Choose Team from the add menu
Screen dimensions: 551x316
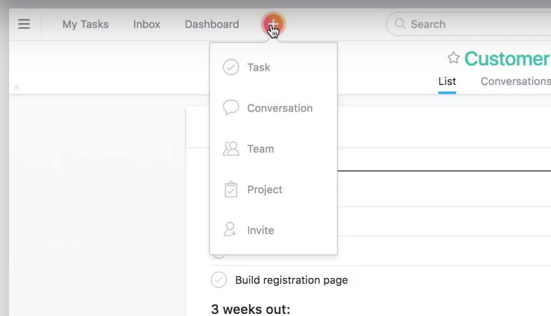coord(273,149)
